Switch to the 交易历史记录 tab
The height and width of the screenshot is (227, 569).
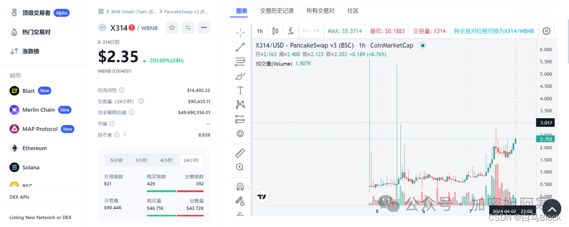[277, 11]
